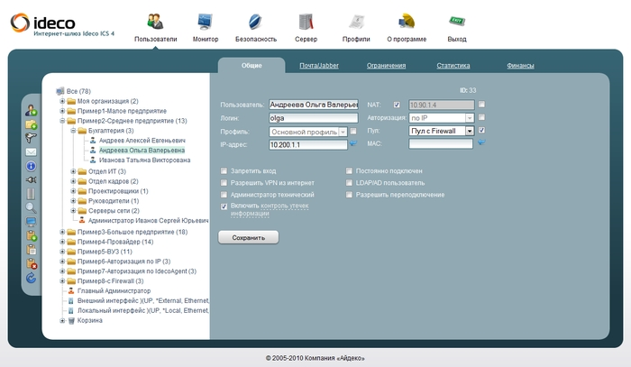Image resolution: width=631 pixels, height=367 pixels.
Task: Open the Статистика tab
Action: [453, 66]
